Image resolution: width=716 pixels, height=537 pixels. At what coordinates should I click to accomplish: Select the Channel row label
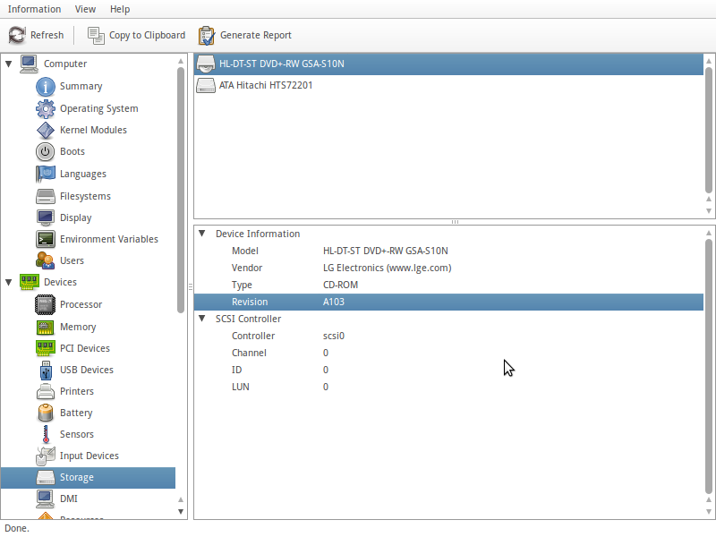(249, 353)
